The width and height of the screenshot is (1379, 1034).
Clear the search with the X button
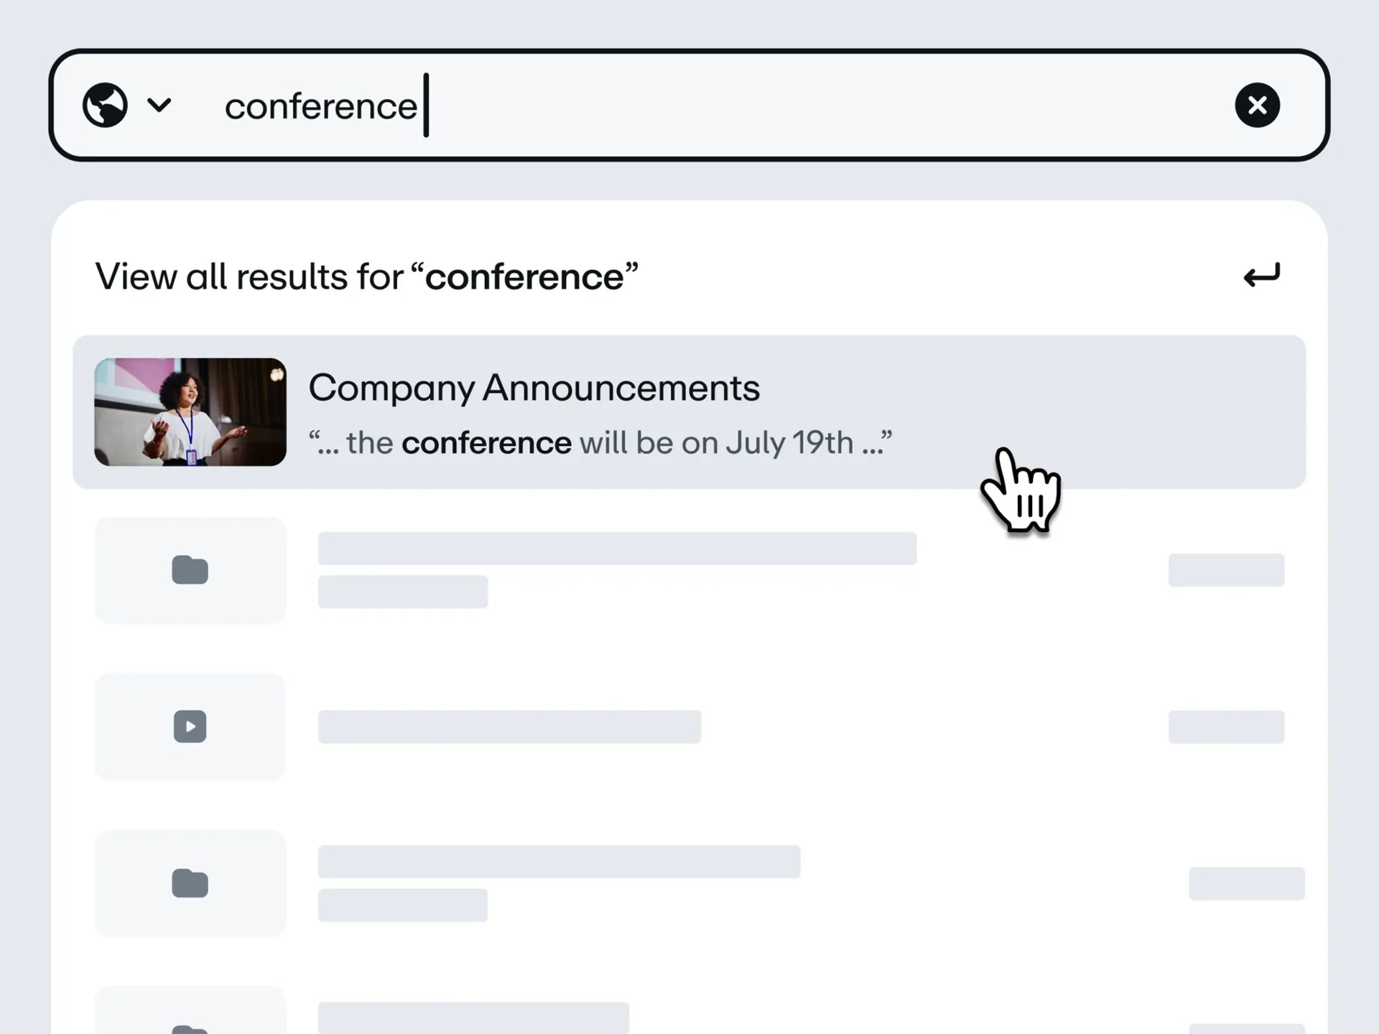coord(1257,106)
